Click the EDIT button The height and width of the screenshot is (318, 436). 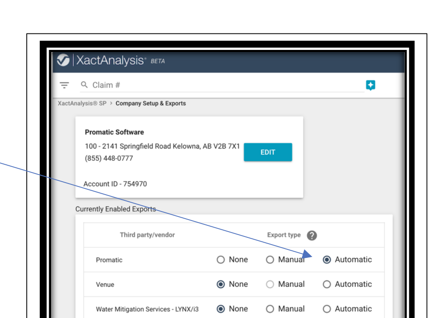pos(268,152)
